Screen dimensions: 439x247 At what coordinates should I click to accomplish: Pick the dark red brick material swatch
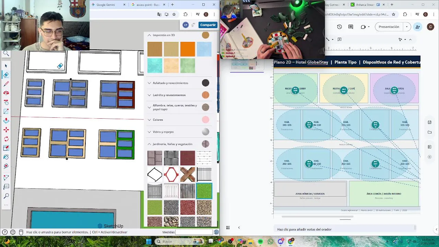[188, 158]
